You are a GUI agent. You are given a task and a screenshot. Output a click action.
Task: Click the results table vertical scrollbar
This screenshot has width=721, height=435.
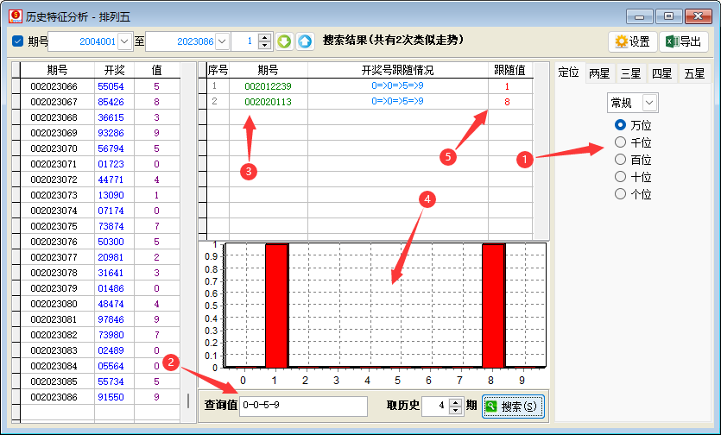(541, 151)
